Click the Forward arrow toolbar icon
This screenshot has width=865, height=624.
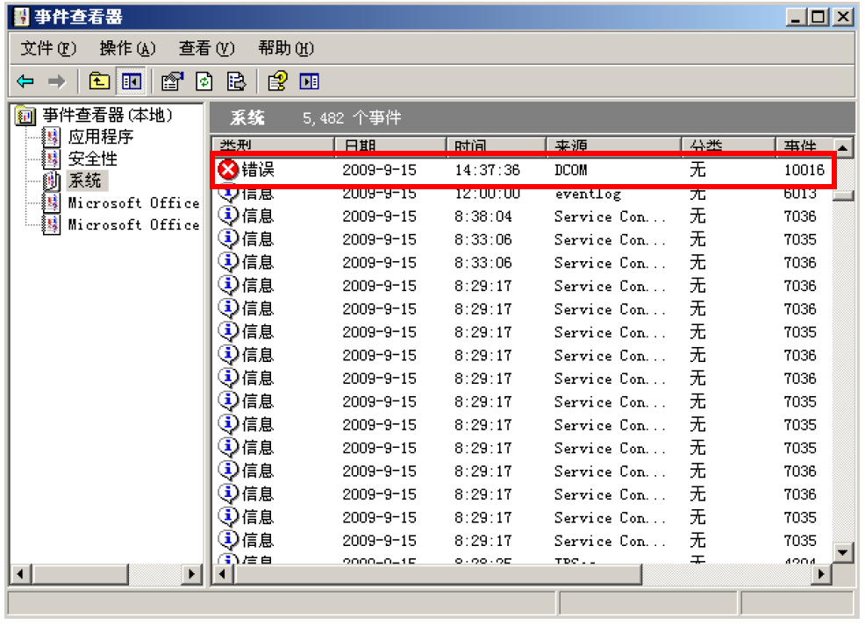tap(56, 82)
